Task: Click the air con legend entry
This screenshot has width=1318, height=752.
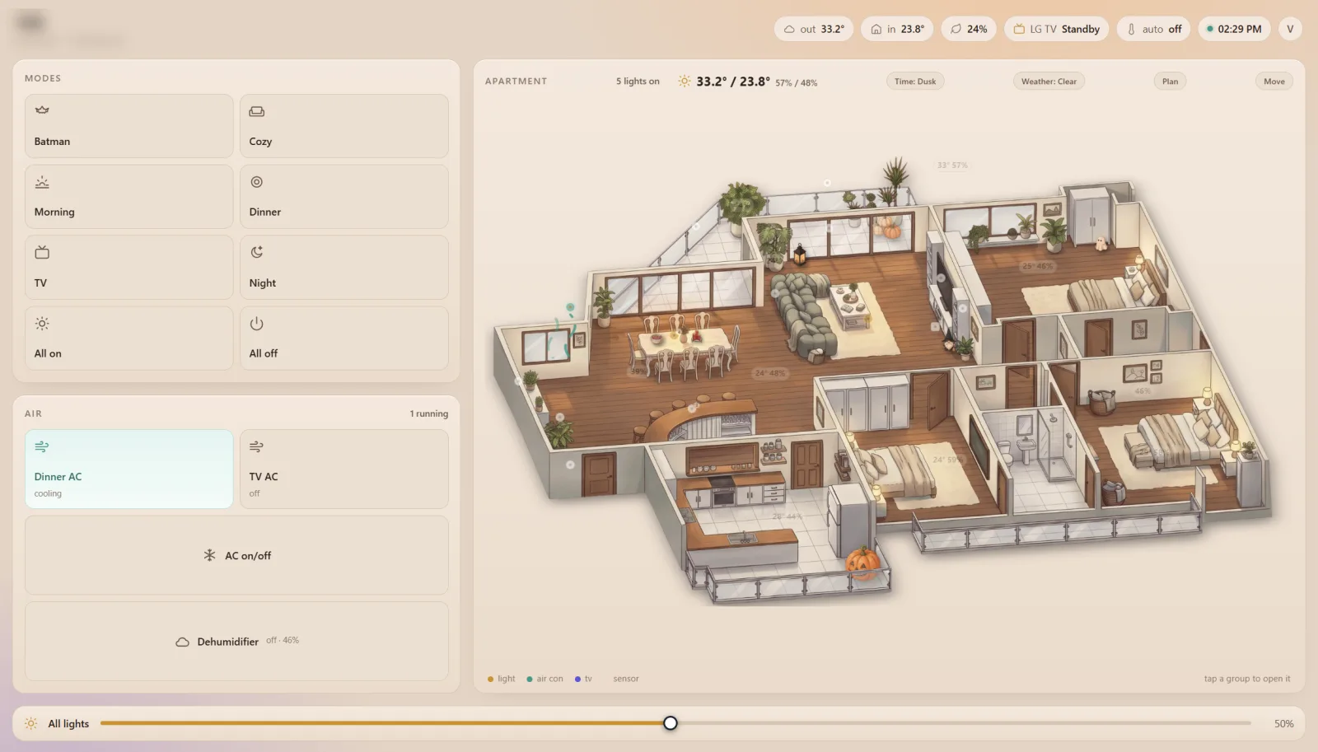Action: (544, 679)
